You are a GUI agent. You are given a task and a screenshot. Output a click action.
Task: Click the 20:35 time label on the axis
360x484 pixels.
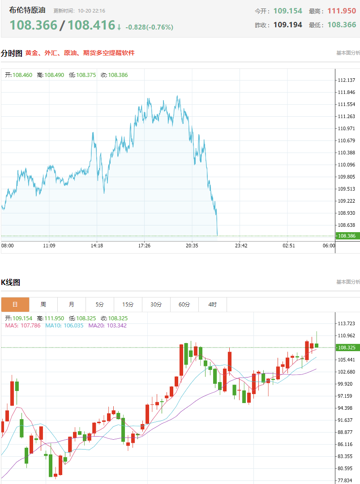[192, 246]
